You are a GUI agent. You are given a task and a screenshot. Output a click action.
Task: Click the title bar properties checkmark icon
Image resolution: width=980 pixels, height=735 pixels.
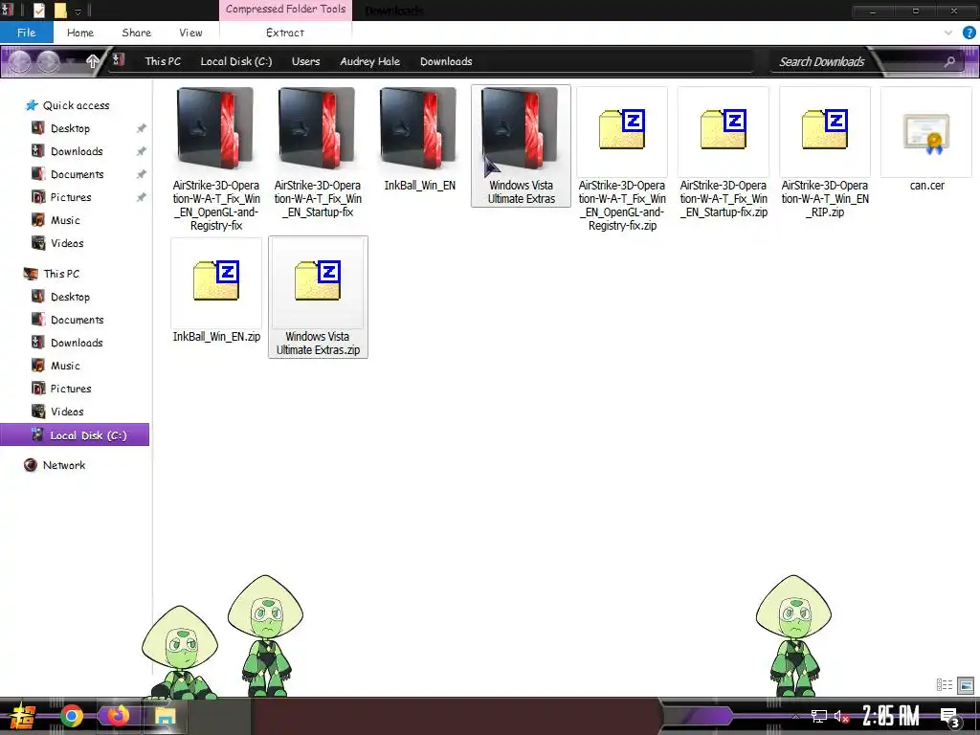point(38,10)
